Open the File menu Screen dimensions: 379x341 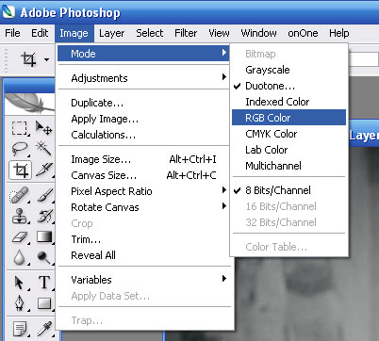12,33
